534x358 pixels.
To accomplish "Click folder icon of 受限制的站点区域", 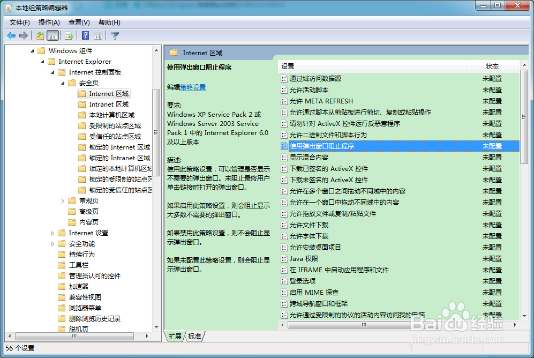I will click(x=82, y=126).
